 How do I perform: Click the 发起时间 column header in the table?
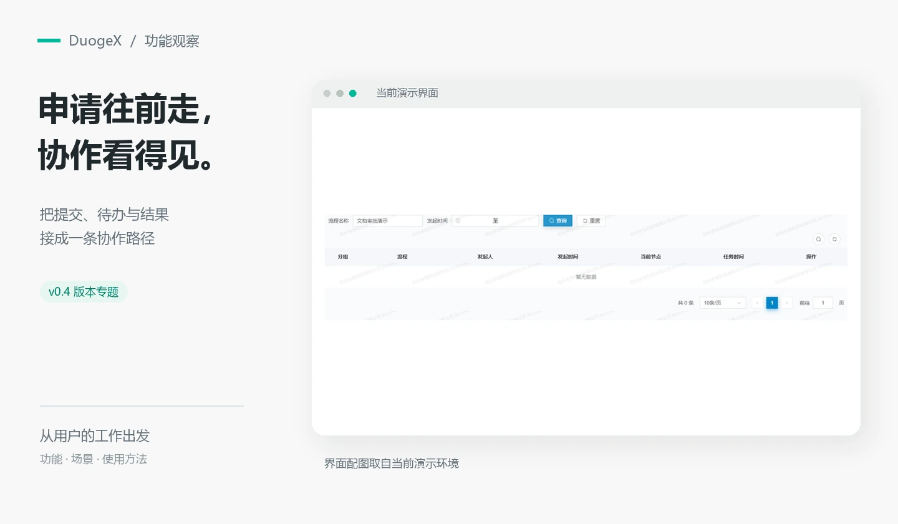click(567, 257)
